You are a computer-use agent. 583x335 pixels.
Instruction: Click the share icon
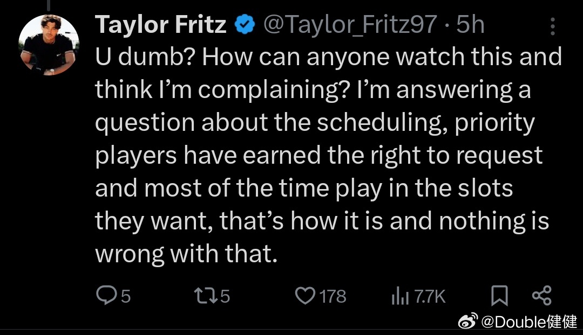tap(541, 295)
